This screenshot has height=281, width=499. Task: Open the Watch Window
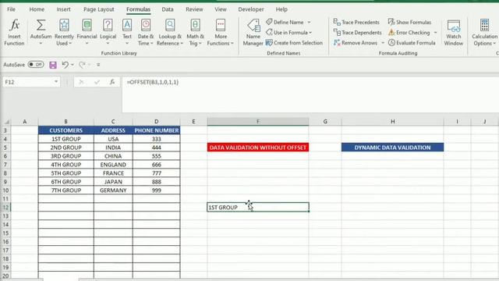click(x=454, y=32)
